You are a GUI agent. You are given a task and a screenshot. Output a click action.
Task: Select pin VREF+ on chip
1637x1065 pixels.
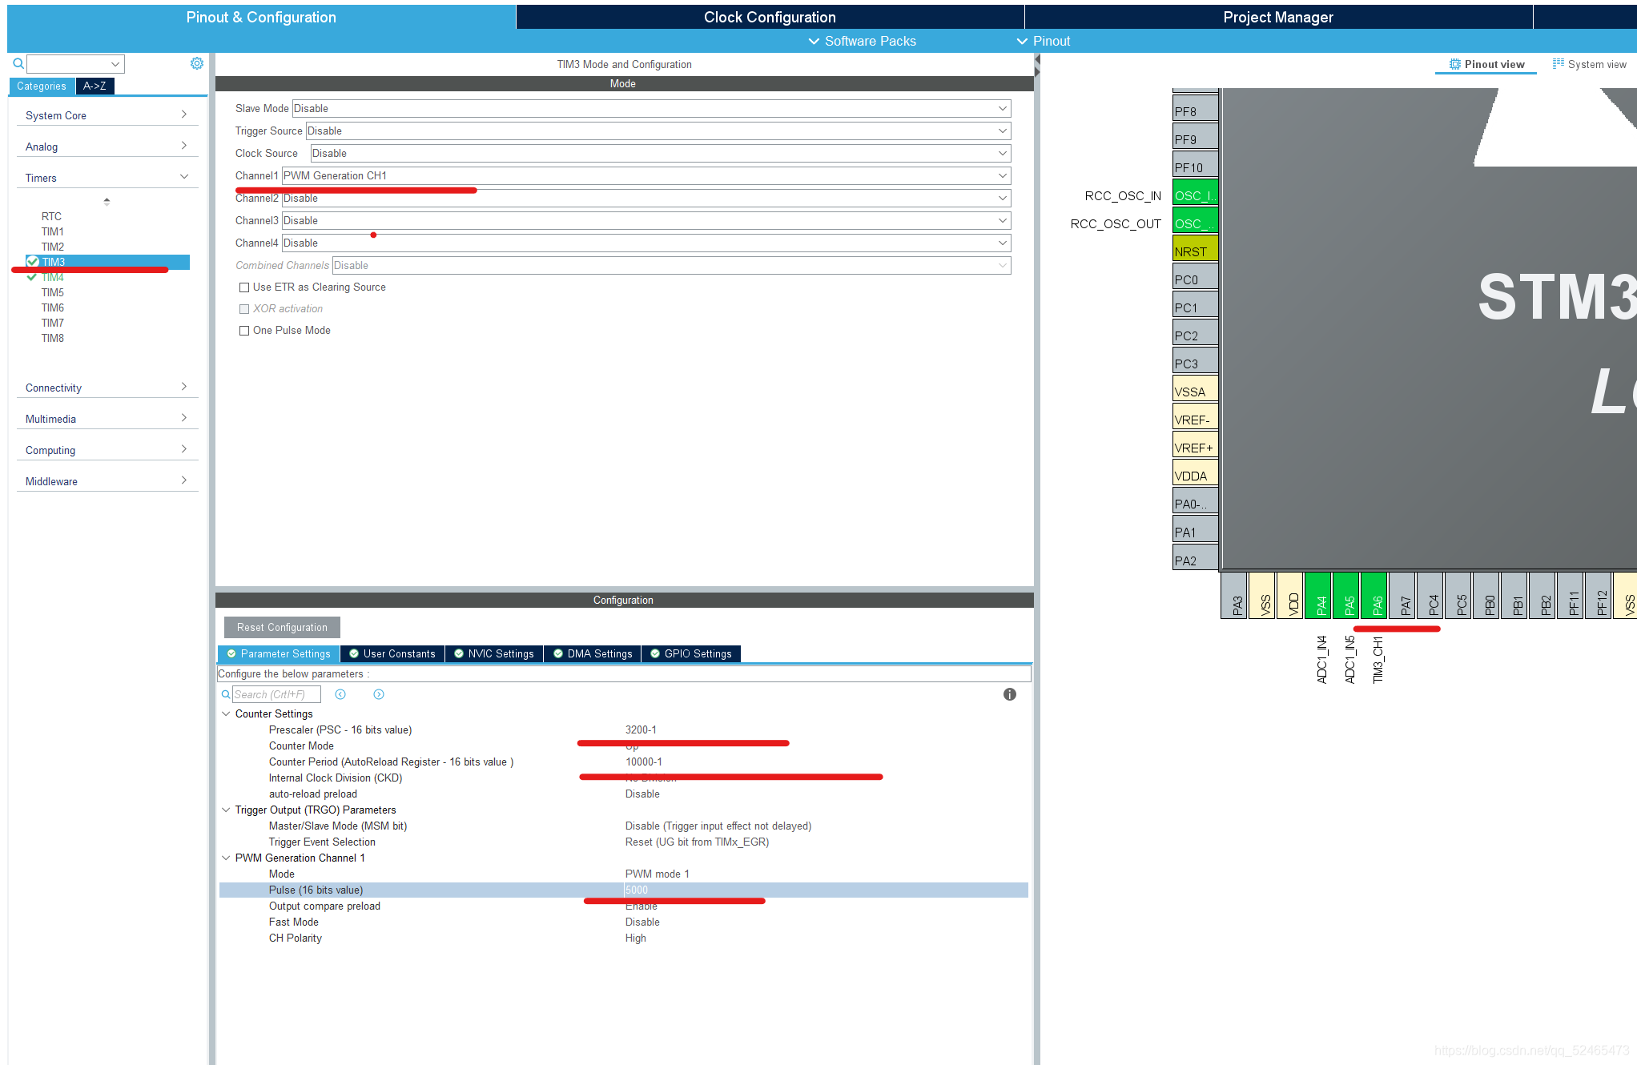1195,444
